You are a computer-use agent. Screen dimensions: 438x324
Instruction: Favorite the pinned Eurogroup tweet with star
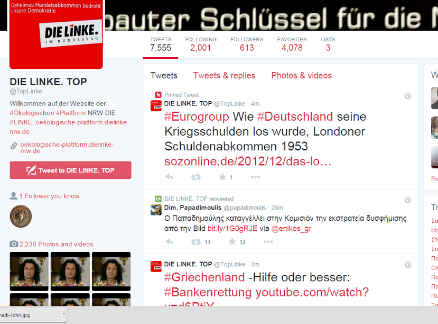click(x=222, y=177)
